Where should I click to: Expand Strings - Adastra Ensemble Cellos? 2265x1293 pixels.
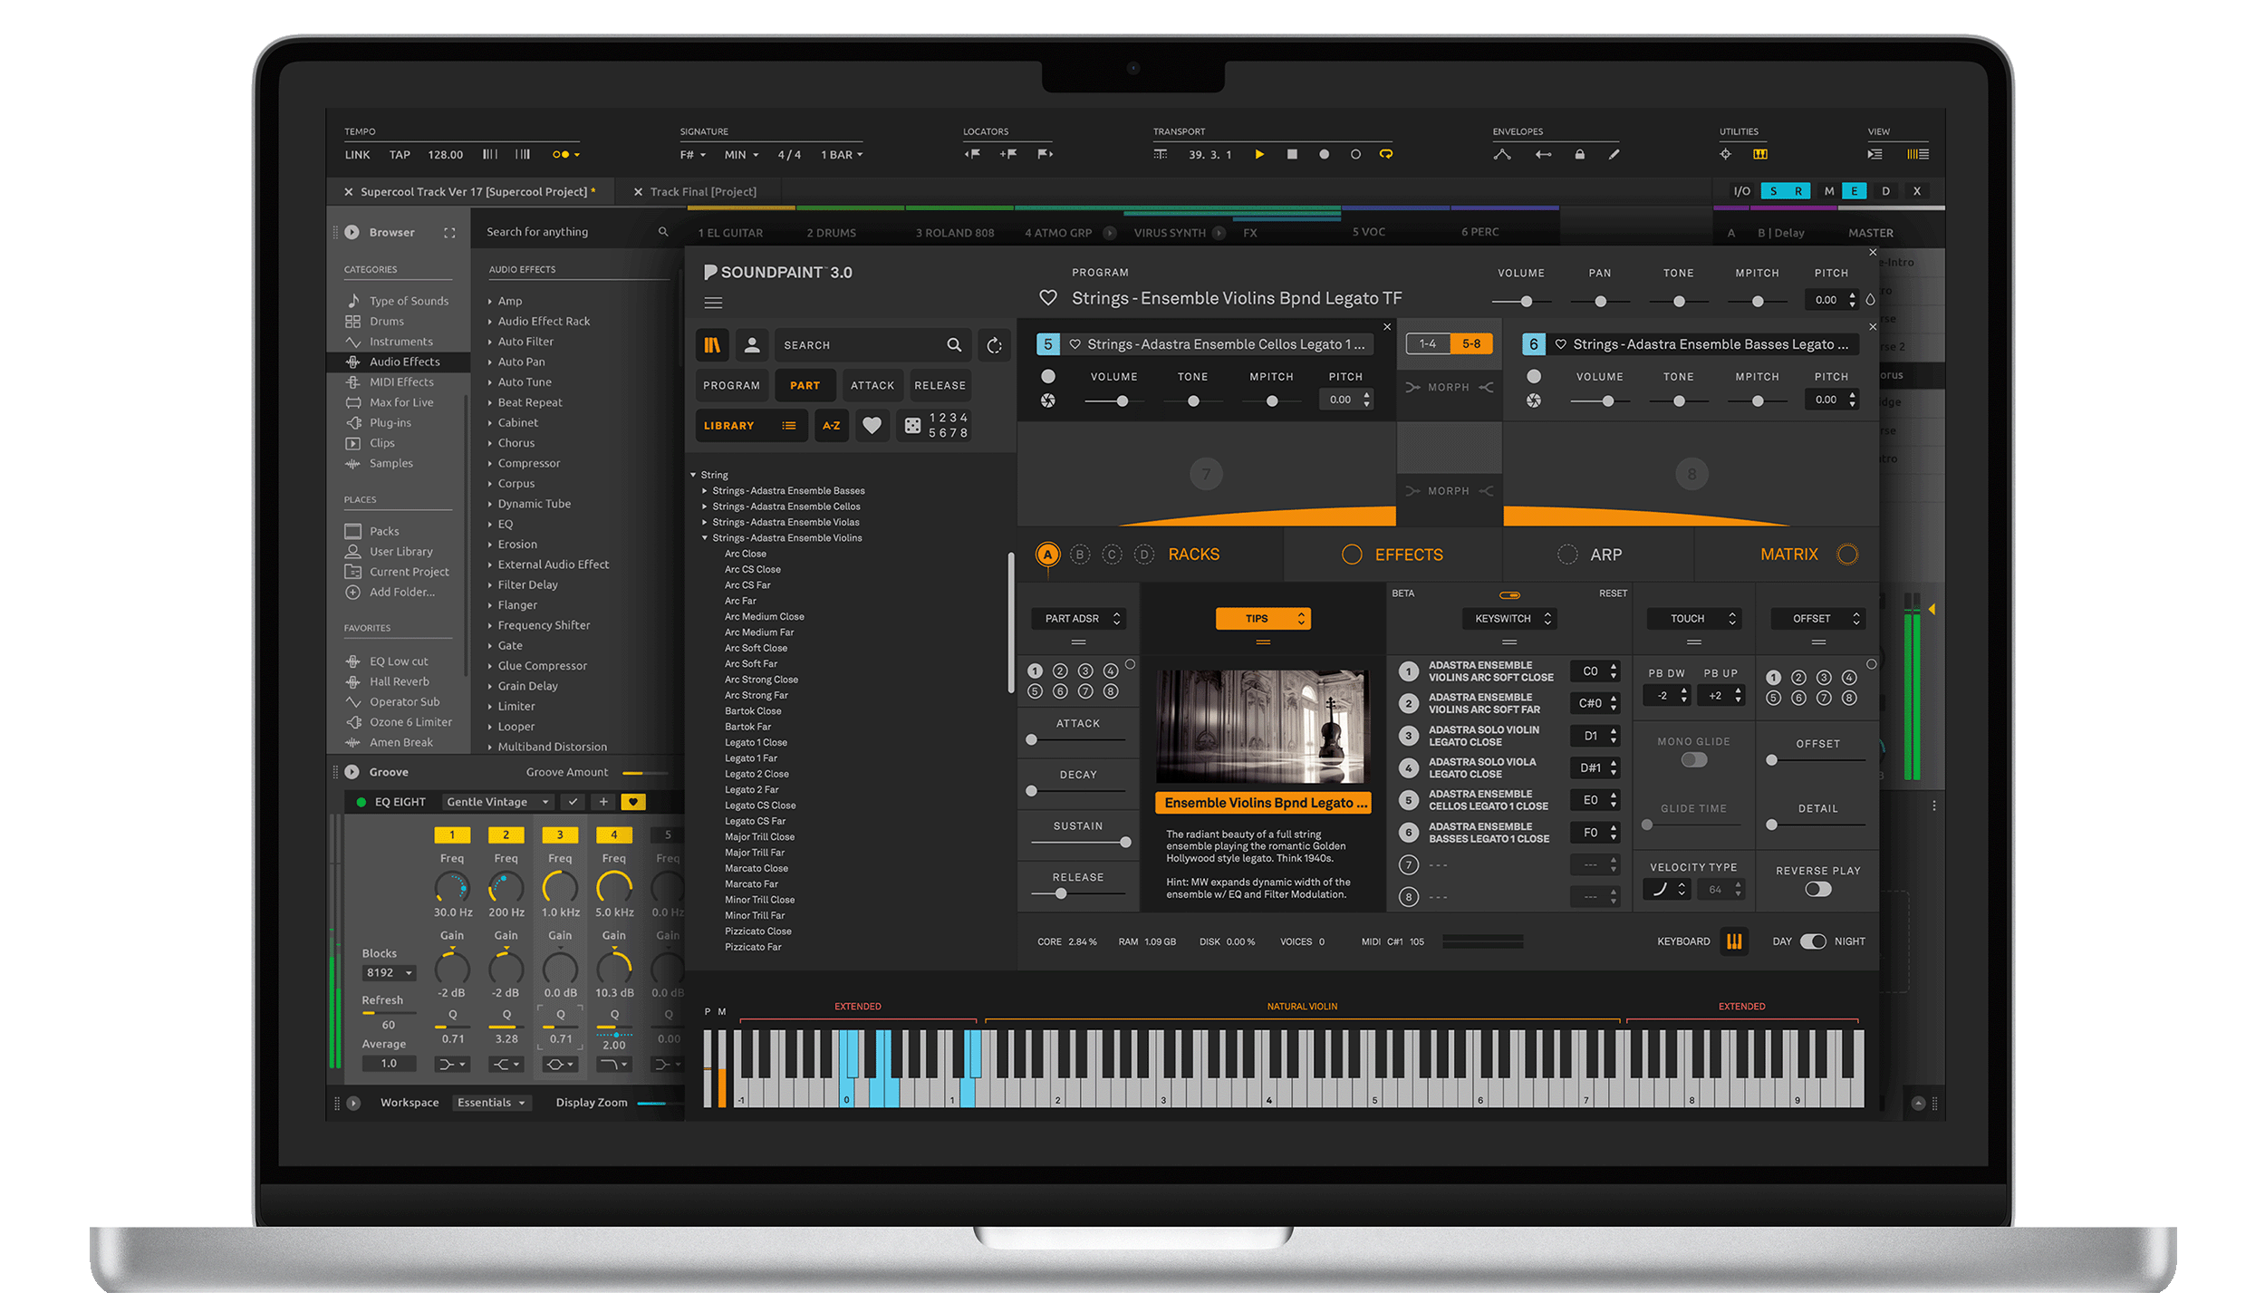pyautogui.click(x=786, y=506)
